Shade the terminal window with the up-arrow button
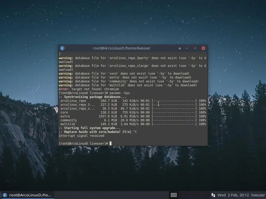 (180, 48)
